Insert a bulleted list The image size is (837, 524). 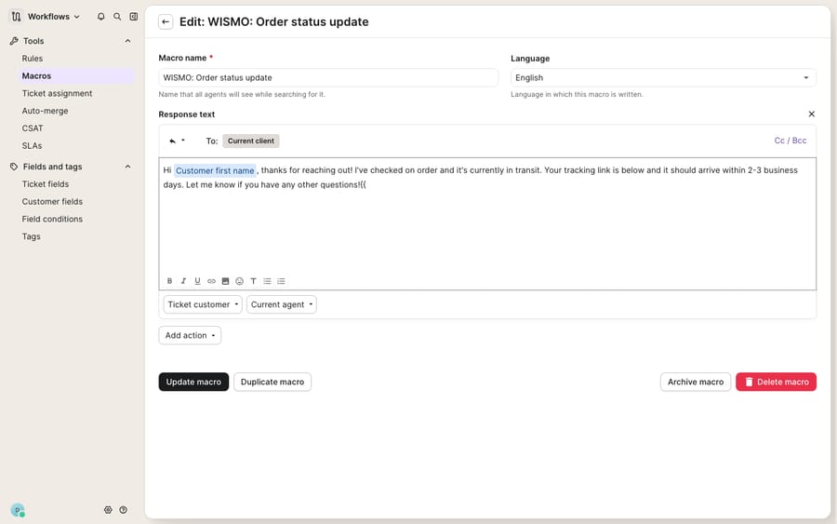(268, 281)
